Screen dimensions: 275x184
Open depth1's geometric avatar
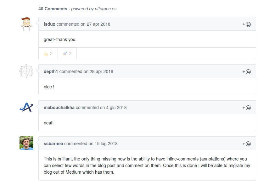point(26,71)
